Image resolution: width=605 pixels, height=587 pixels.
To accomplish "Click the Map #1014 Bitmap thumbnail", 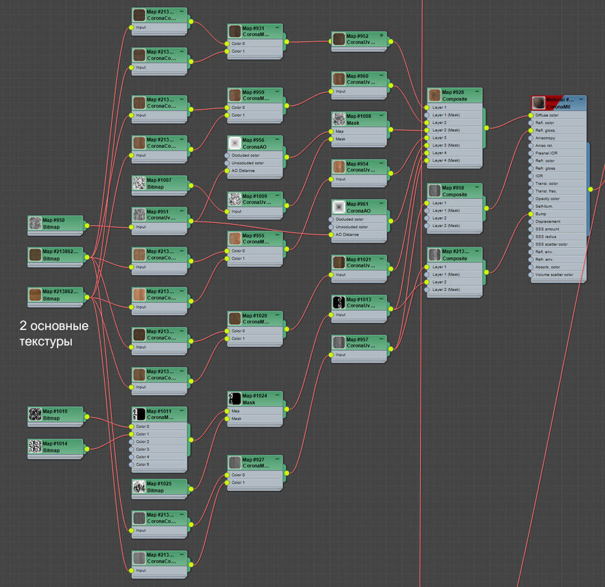I will click(34, 446).
